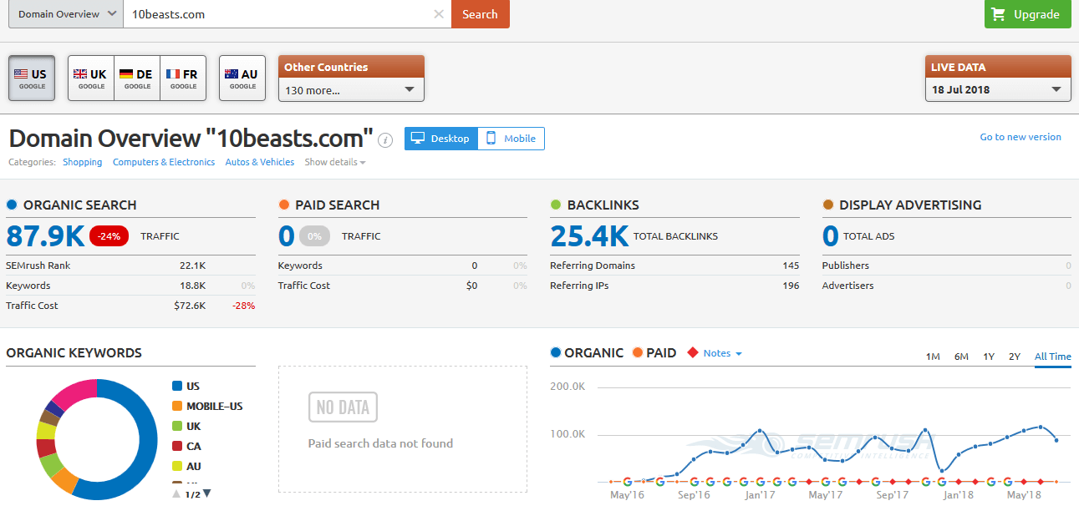Switch to Desktop data view
Screen dimensions: 1079x516
coord(441,139)
